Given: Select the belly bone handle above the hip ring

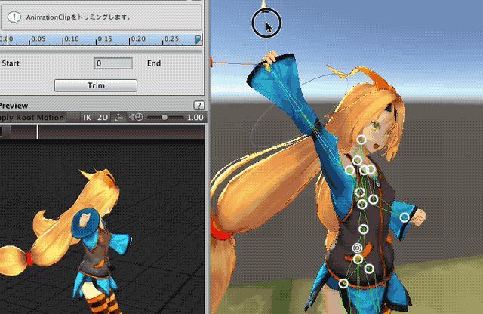Looking at the screenshot, I should [364, 229].
